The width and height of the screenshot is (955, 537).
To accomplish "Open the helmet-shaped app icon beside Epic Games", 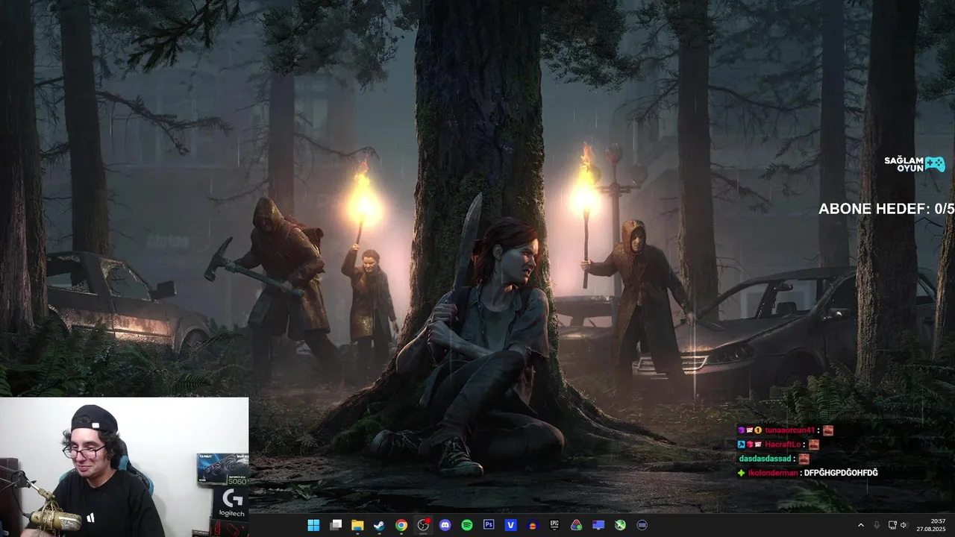I will [533, 525].
